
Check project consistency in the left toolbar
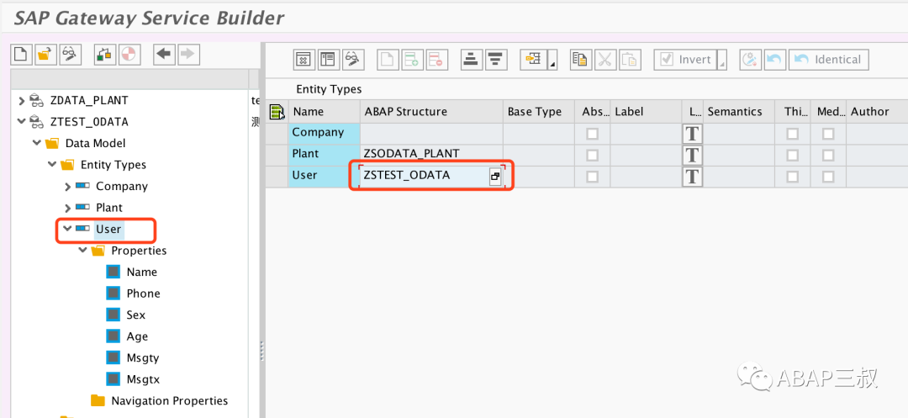click(x=104, y=55)
